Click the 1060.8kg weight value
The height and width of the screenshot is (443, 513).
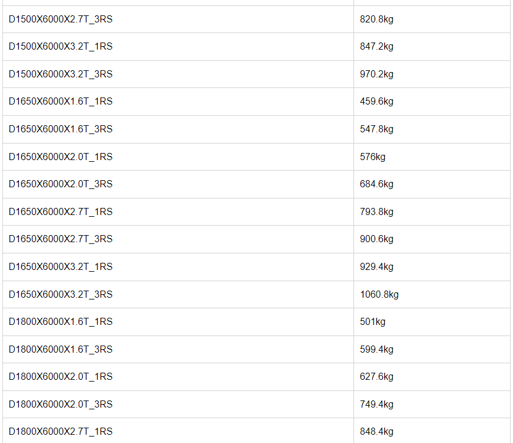pyautogui.click(x=379, y=294)
